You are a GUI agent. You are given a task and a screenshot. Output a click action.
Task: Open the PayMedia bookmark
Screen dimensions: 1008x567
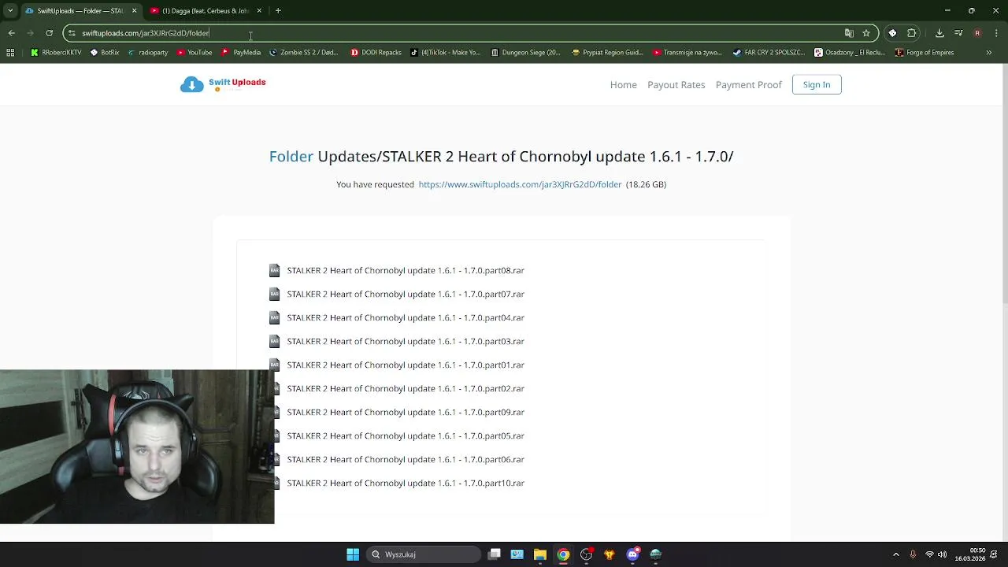tap(241, 53)
